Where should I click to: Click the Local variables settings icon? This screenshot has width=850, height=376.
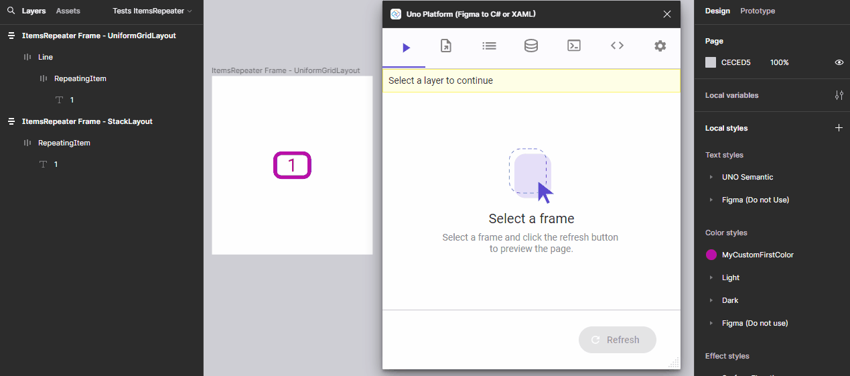pyautogui.click(x=839, y=95)
